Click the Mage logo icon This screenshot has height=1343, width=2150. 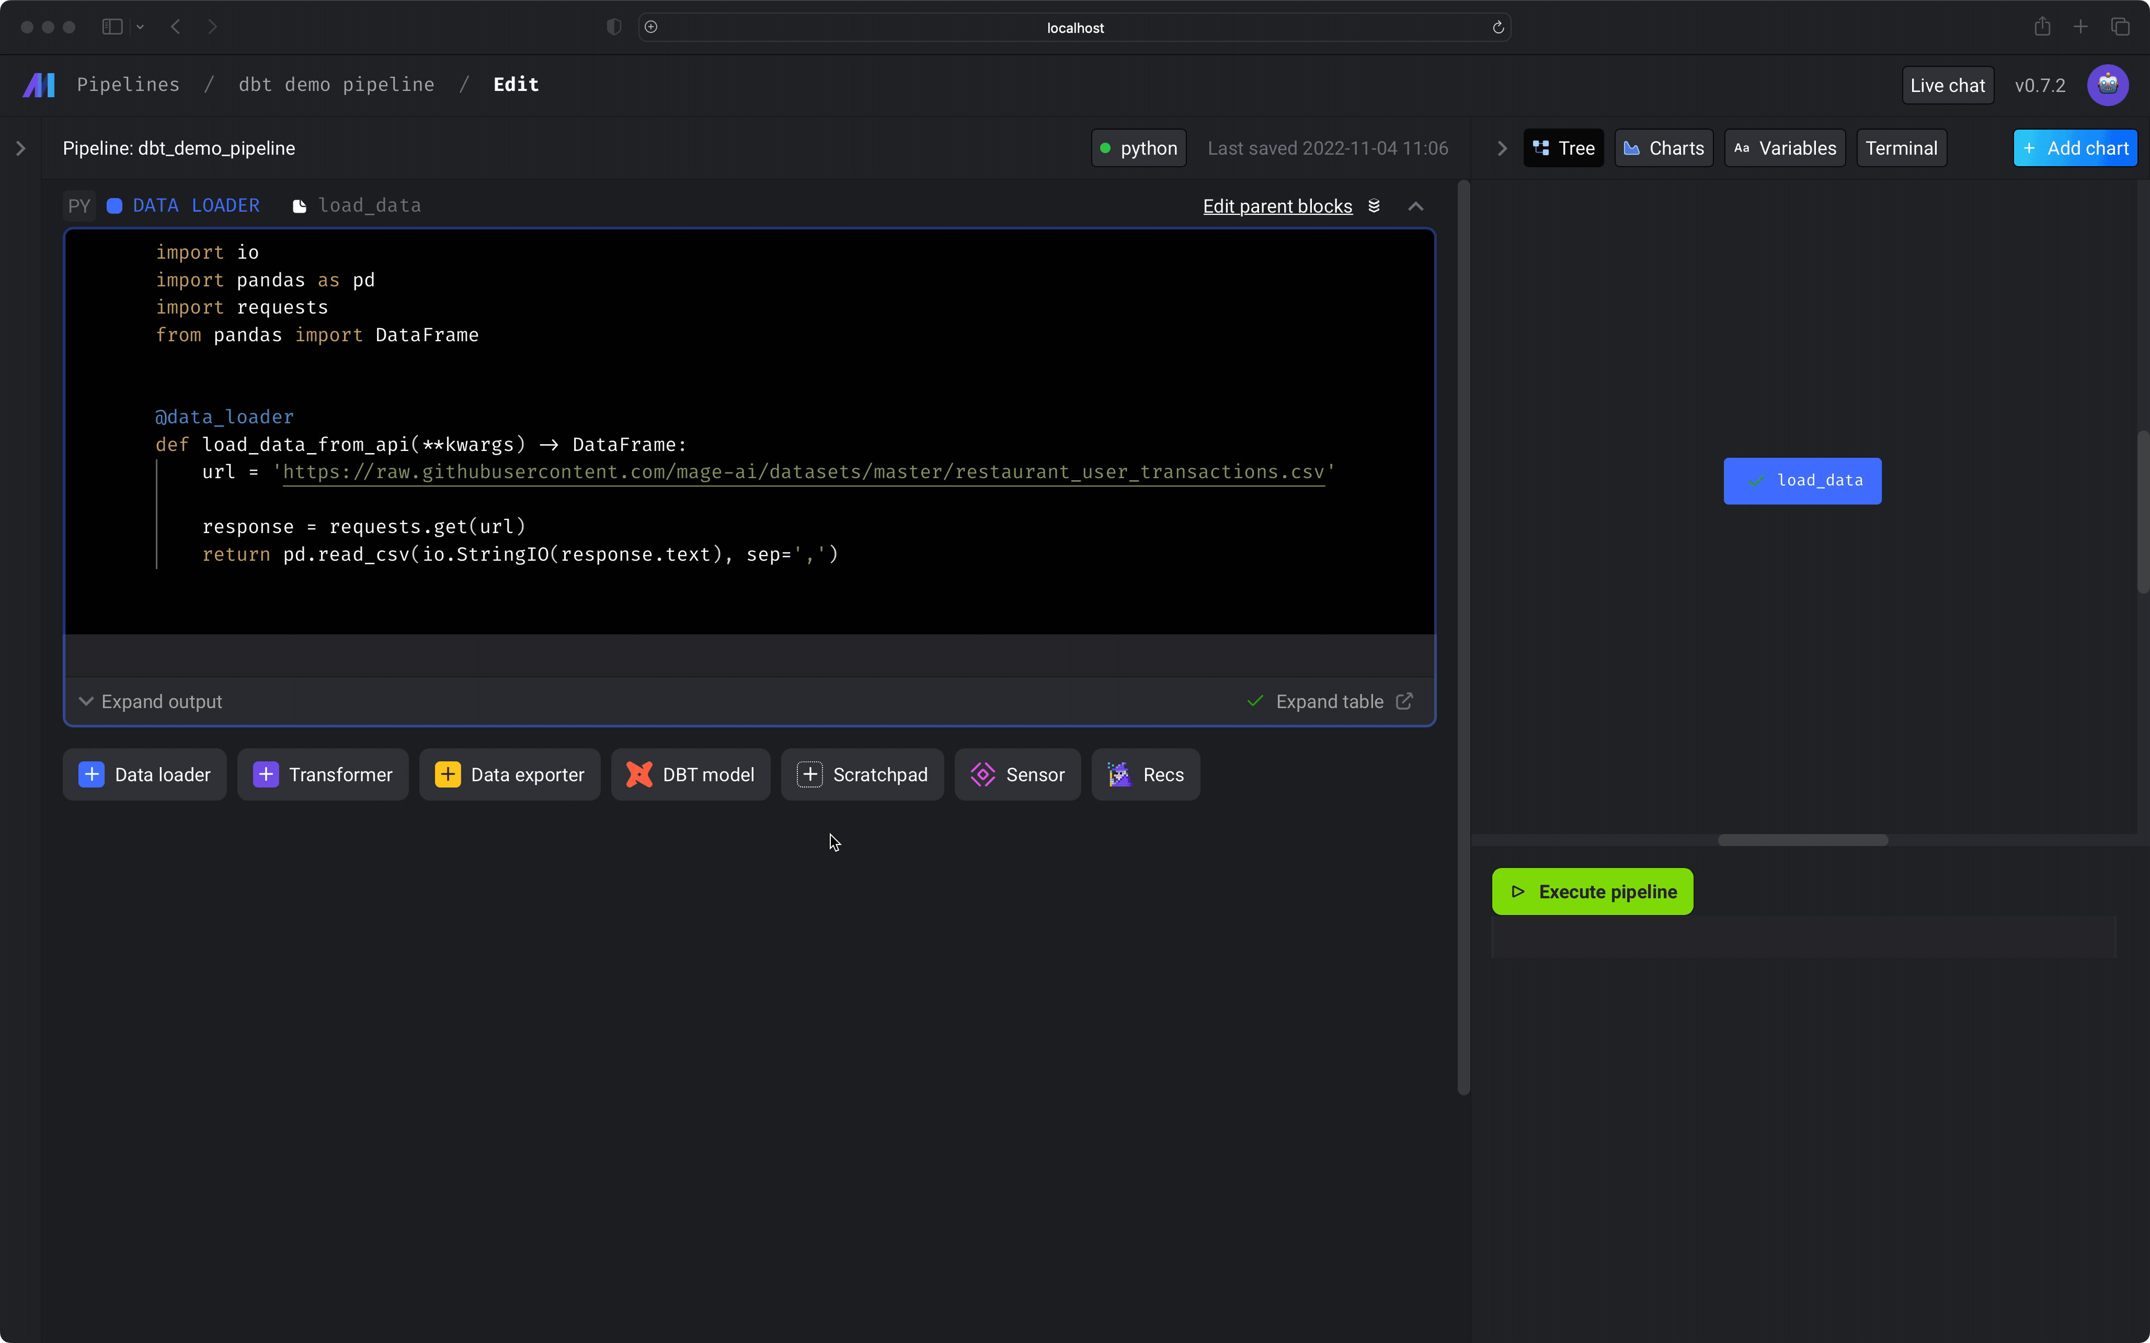(x=38, y=85)
